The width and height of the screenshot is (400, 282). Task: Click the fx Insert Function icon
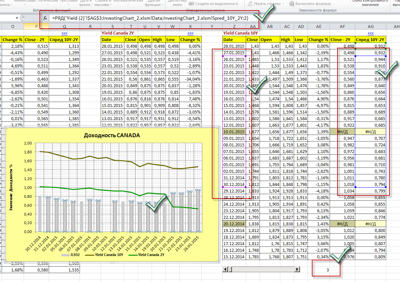45,18
